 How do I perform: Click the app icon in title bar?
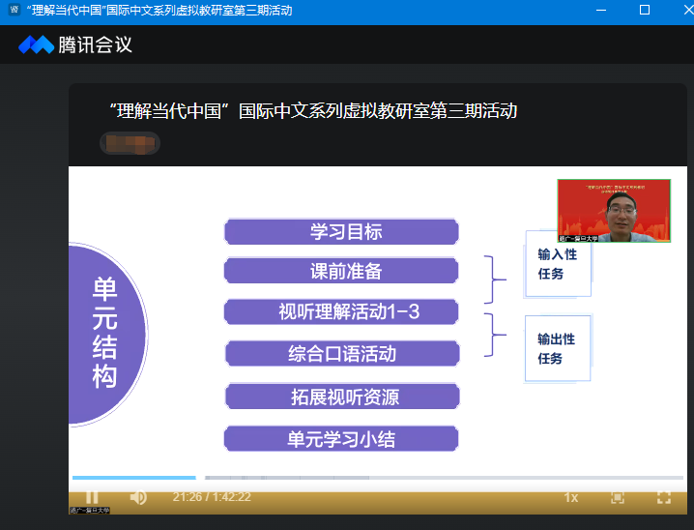(14, 11)
